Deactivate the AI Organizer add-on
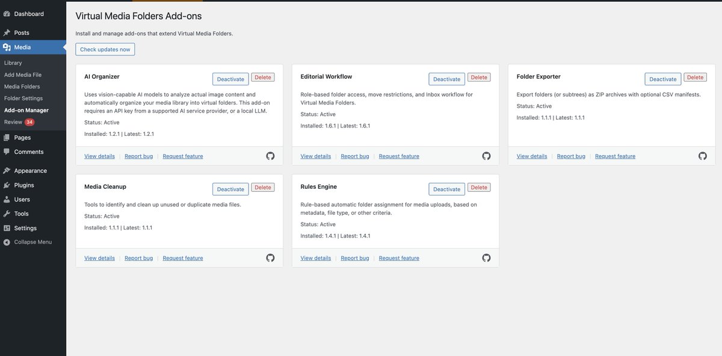 pyautogui.click(x=230, y=79)
